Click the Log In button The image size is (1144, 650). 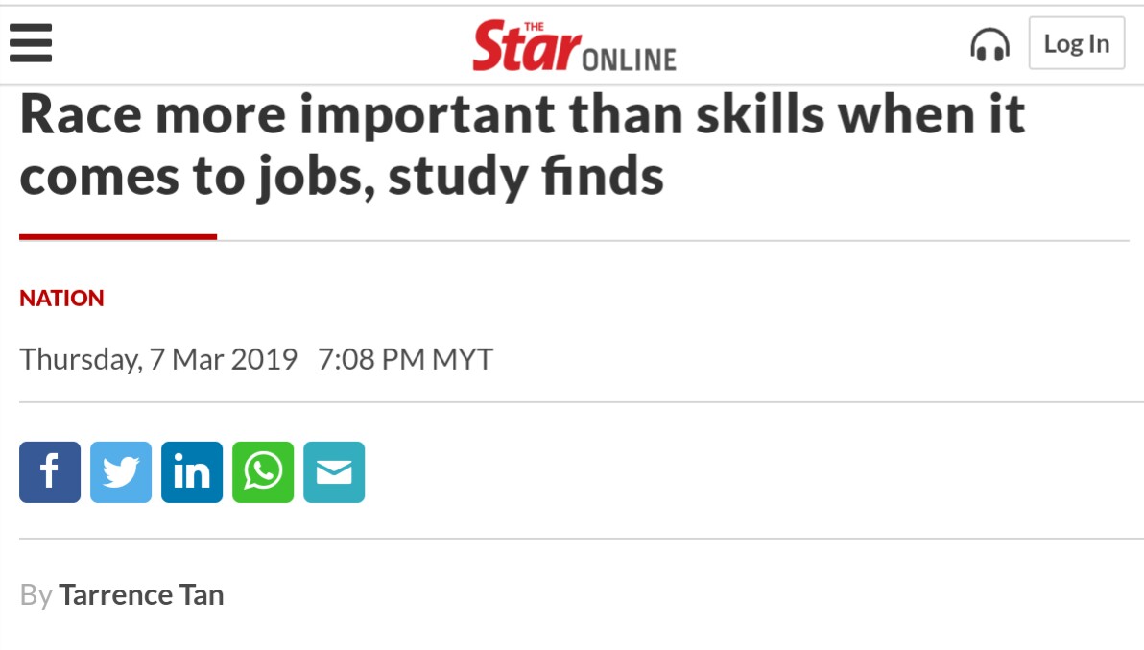point(1076,43)
